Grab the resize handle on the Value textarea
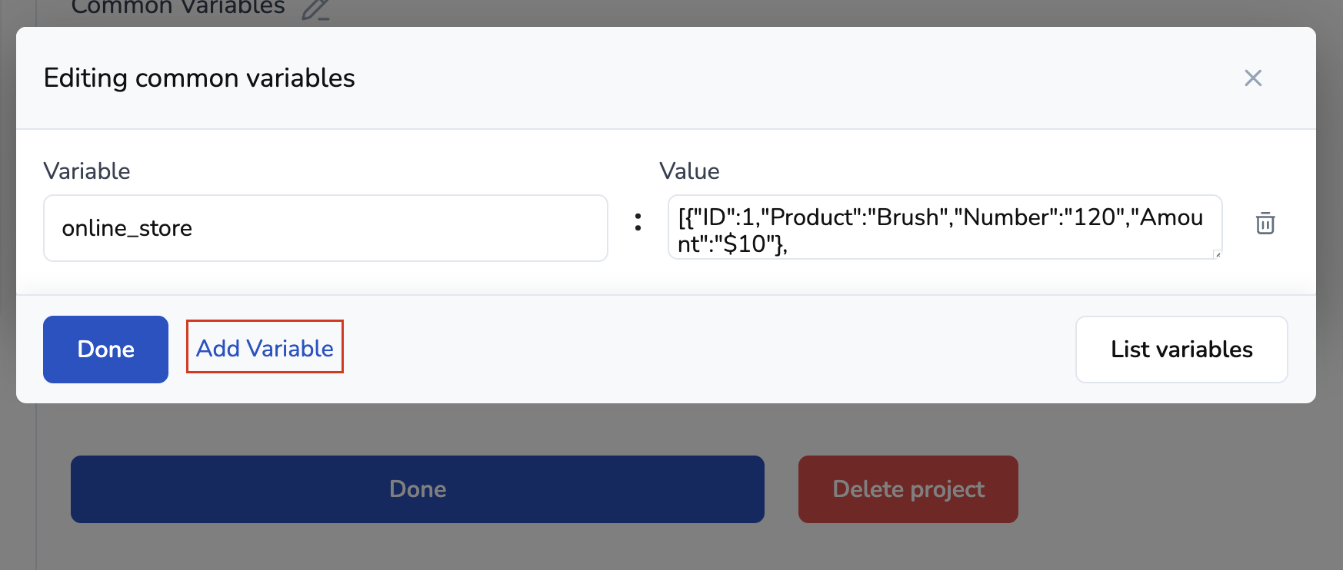Viewport: 1343px width, 570px height. pos(1217,254)
